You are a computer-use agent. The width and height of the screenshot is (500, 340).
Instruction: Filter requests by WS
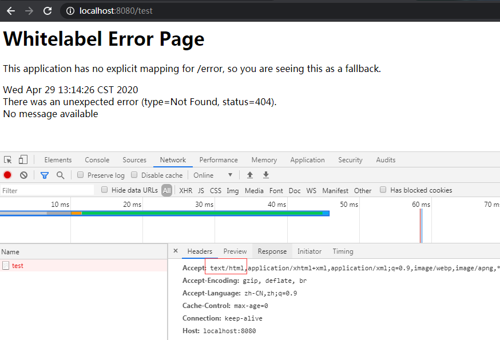[311, 190]
